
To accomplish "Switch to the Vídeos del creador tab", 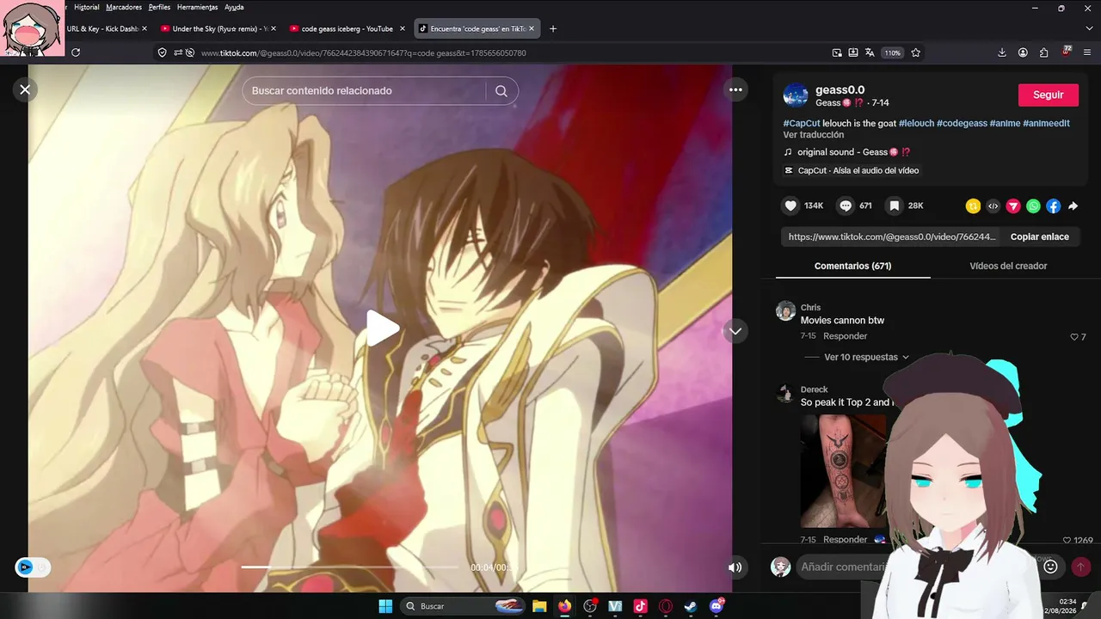I will coord(1008,267).
